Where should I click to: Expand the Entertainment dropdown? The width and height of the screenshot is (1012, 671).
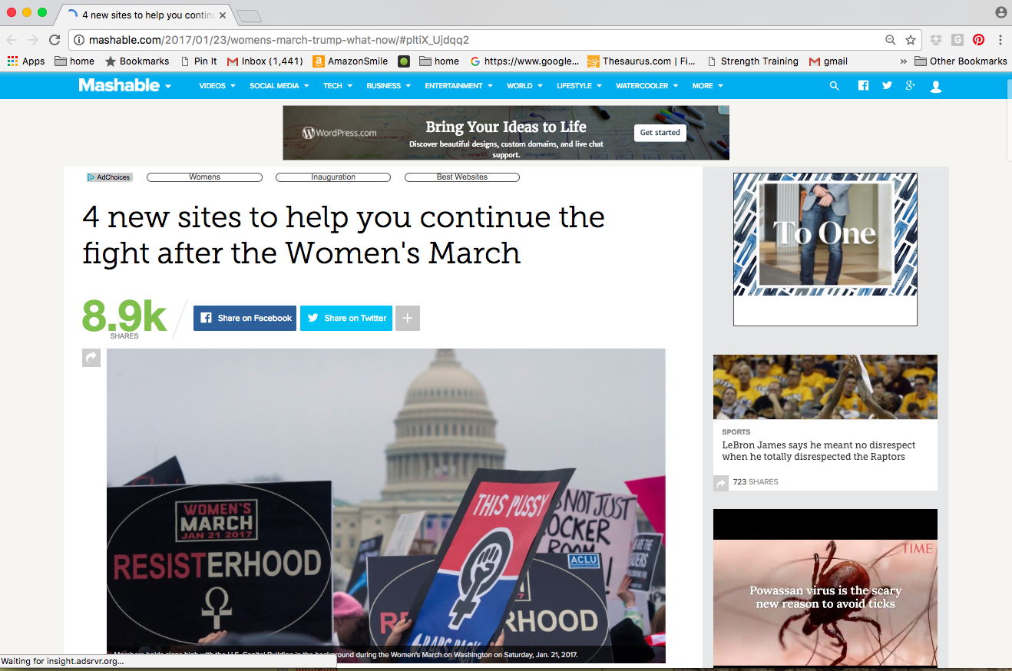click(458, 86)
